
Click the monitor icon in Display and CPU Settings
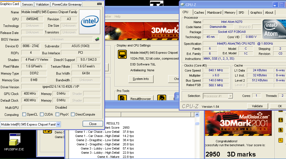point(122,54)
